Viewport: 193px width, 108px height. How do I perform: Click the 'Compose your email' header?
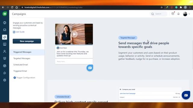tap(129, 89)
